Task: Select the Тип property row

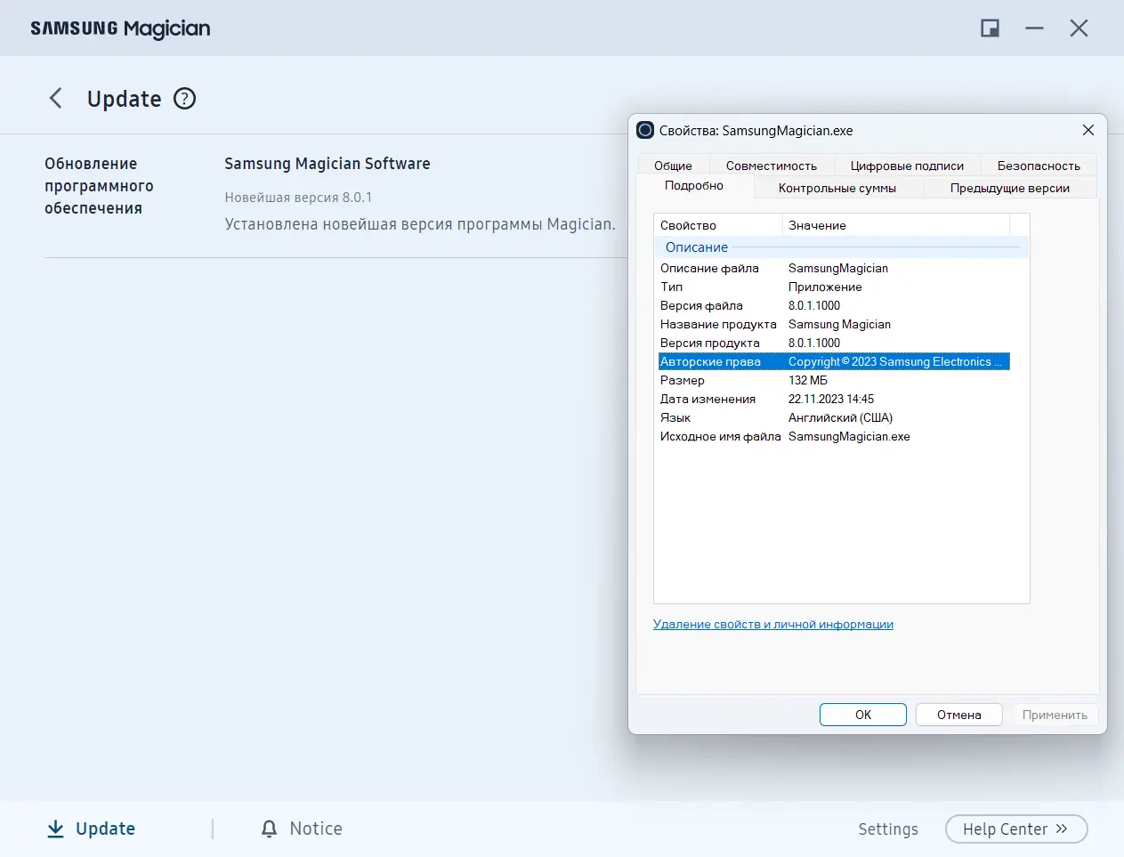Action: click(834, 287)
